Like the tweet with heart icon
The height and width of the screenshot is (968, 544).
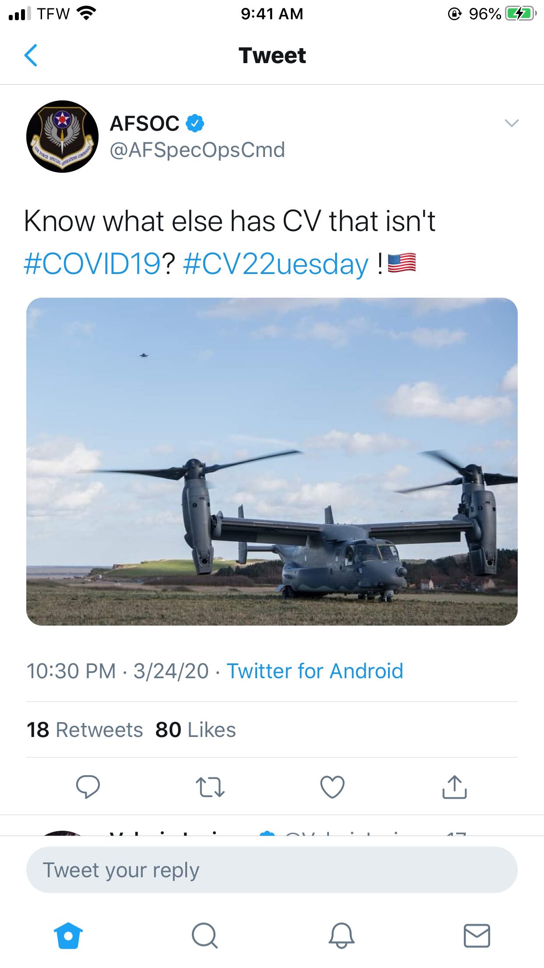[332, 787]
